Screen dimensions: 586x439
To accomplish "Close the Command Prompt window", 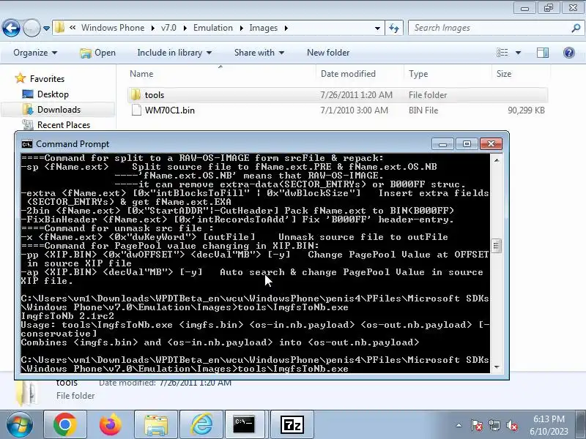I will (x=491, y=144).
